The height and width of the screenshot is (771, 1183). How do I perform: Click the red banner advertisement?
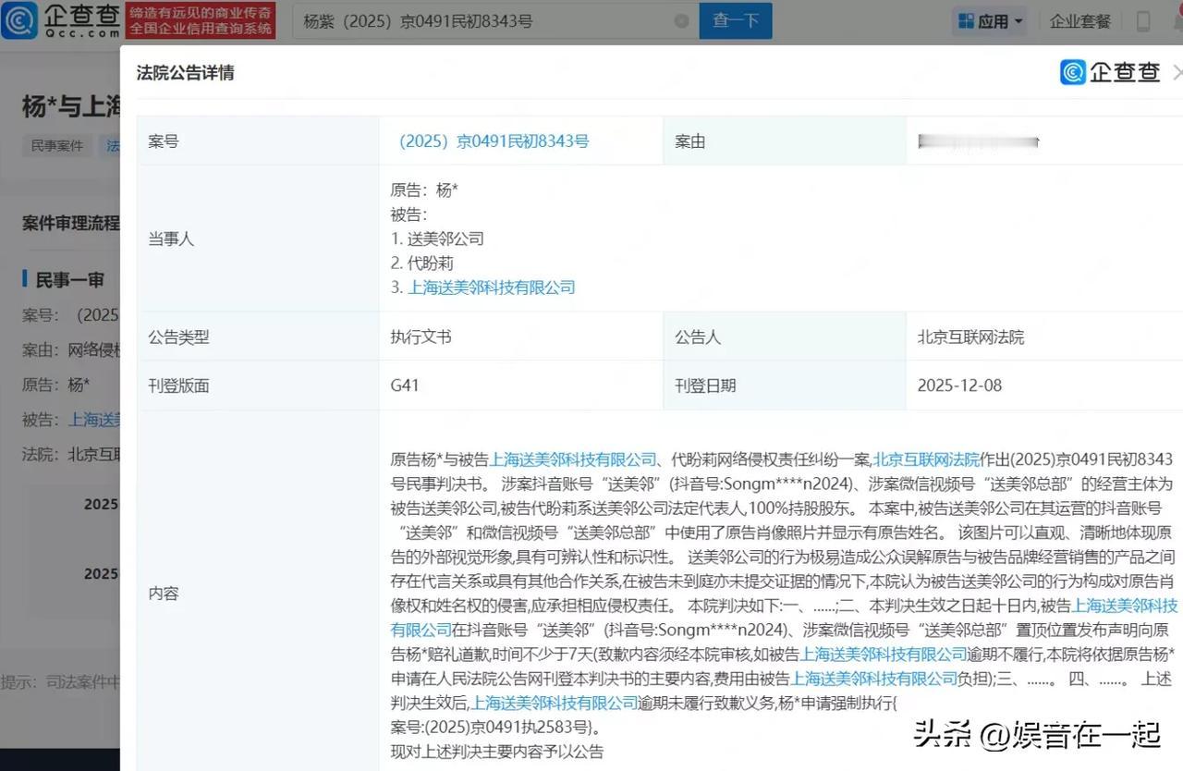[197, 20]
